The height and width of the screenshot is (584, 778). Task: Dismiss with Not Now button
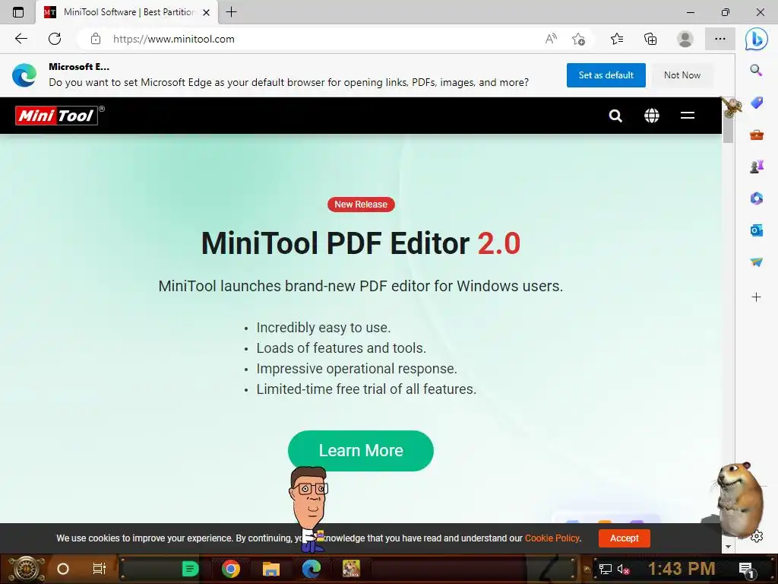682,75
